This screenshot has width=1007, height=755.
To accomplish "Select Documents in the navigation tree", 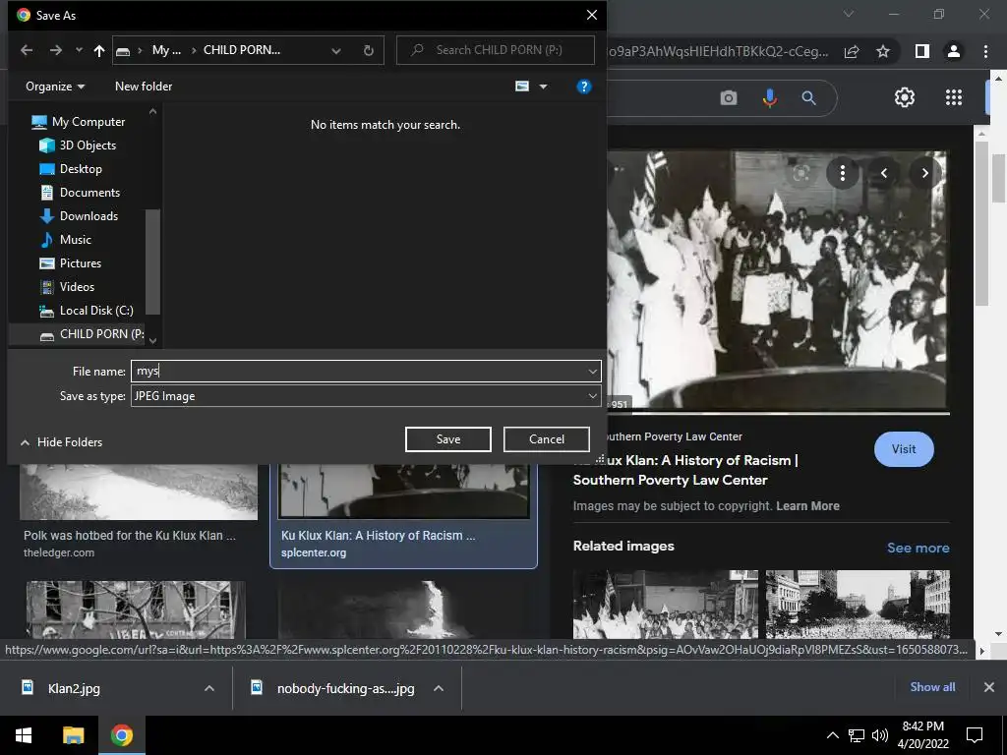I will [x=81, y=193].
